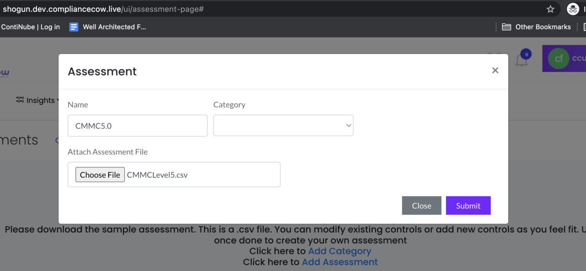Click the browser address bar URL

(x=103, y=9)
